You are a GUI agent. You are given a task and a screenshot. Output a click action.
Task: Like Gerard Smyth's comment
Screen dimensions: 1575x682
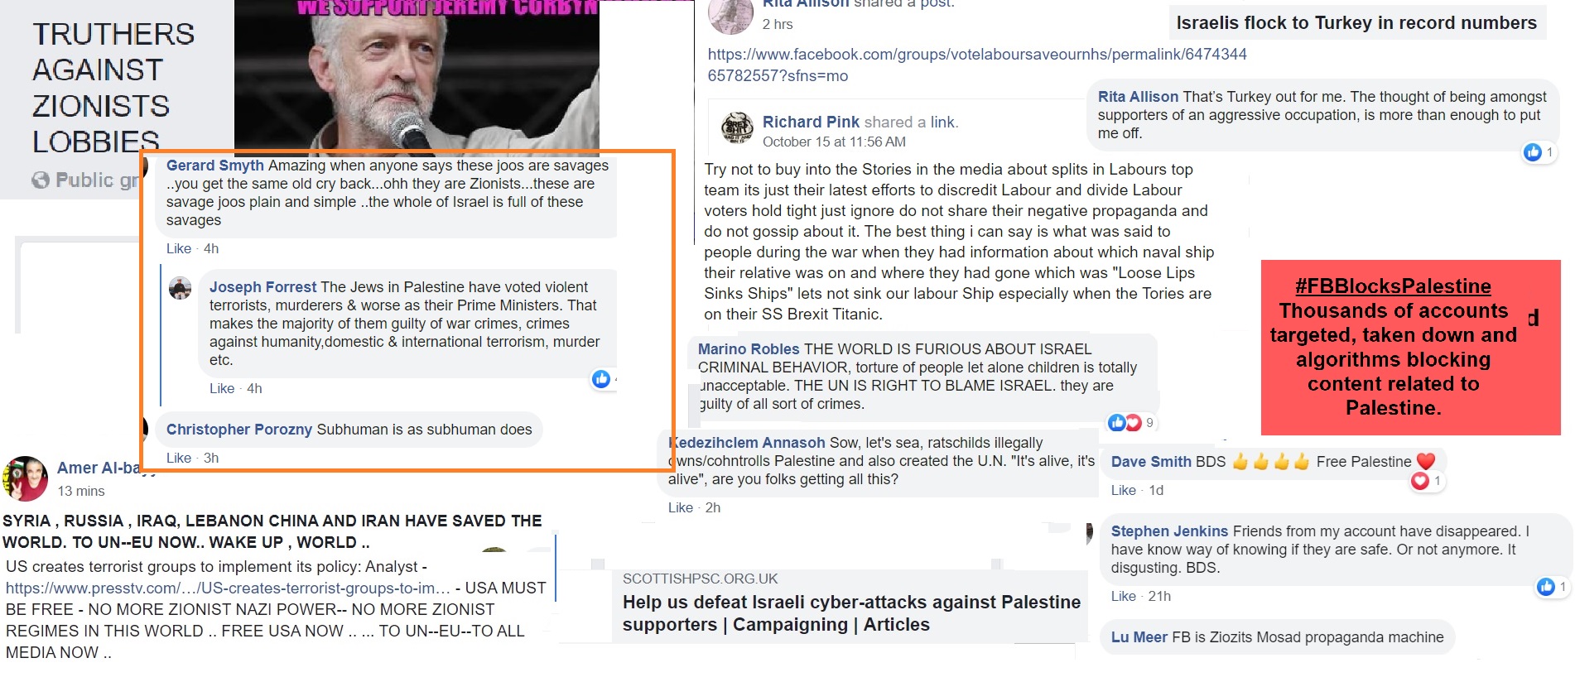click(x=179, y=248)
